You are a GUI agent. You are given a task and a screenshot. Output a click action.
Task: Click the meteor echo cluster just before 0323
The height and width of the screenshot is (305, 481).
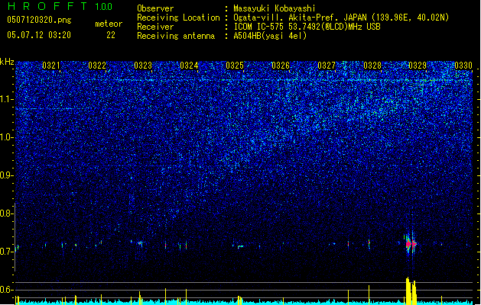click(x=140, y=243)
